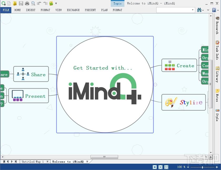Image resolution: width=221 pixels, height=170 pixels.
Task: Switch to the INSERT ribbon tab
Action: pos(31,10)
